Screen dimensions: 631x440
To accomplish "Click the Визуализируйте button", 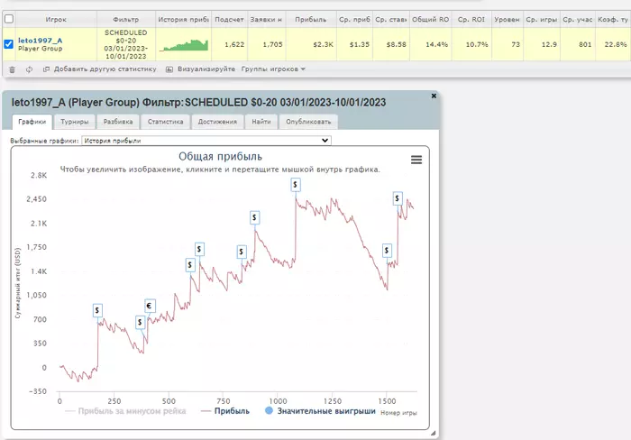I will coord(200,69).
